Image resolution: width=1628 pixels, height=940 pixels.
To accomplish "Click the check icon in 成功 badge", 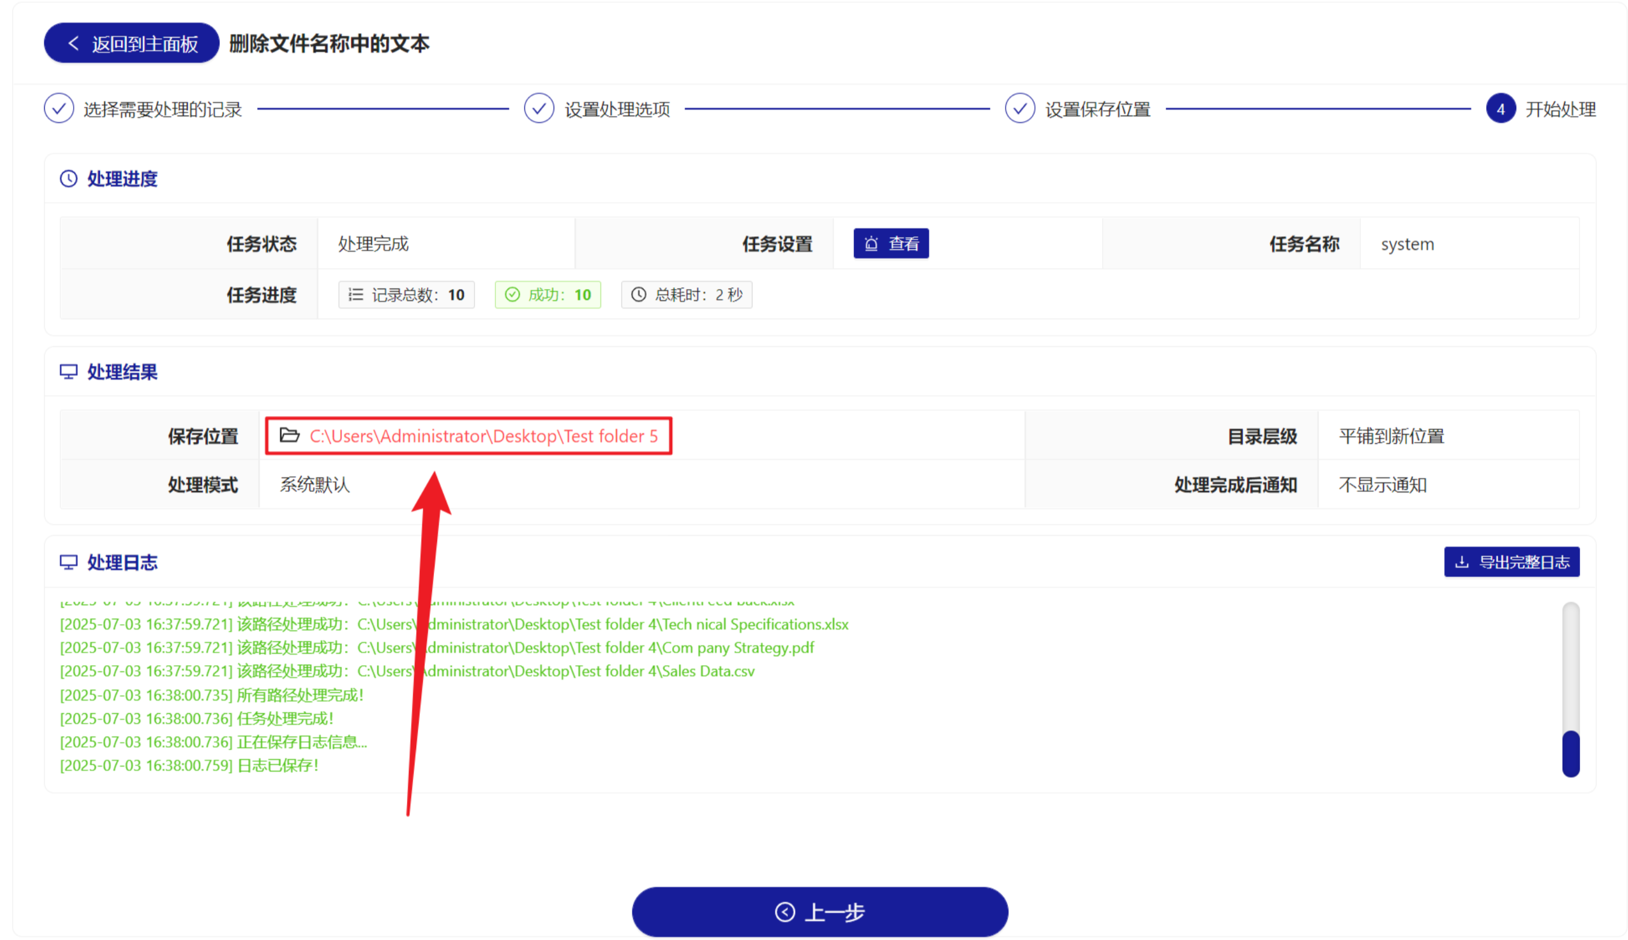I will (x=512, y=295).
